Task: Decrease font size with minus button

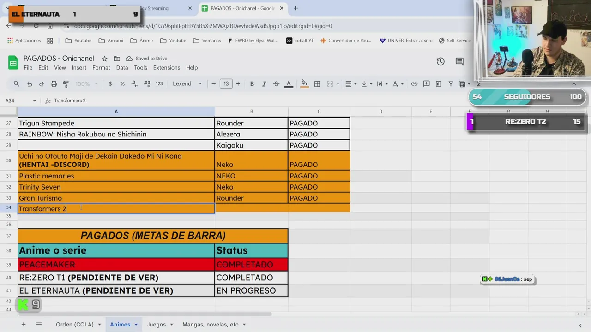Action: click(214, 84)
